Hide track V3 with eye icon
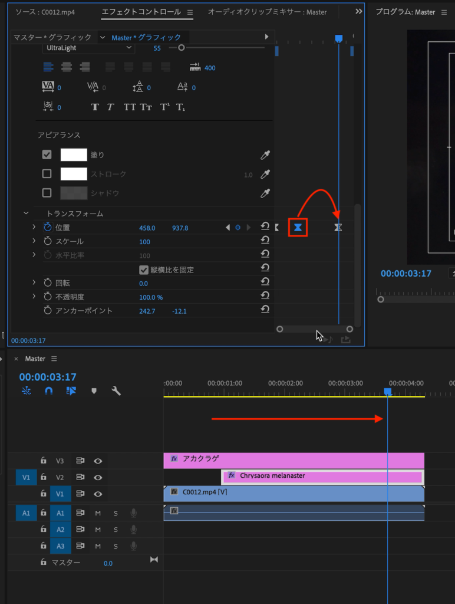This screenshot has height=604, width=455. tap(98, 461)
